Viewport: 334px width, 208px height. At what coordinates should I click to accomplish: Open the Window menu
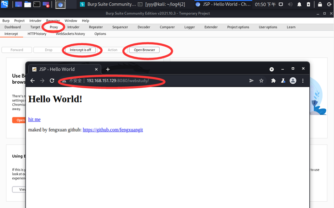(71, 21)
